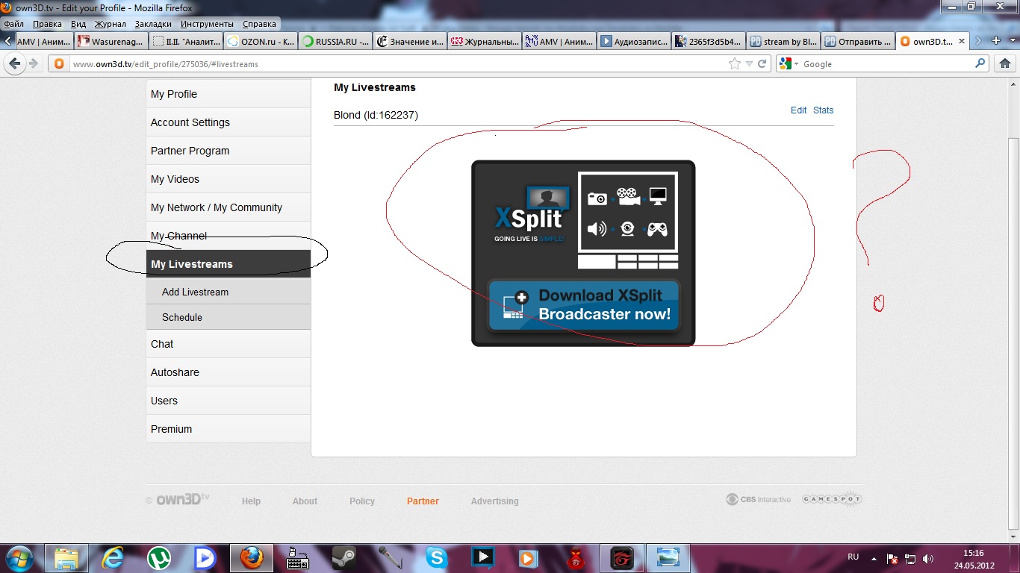This screenshot has height=573, width=1020.
Task: Click the GameSpot logo in the footer
Action: coord(832,499)
